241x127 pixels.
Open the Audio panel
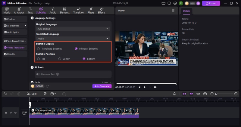pyautogui.click(x=53, y=11)
